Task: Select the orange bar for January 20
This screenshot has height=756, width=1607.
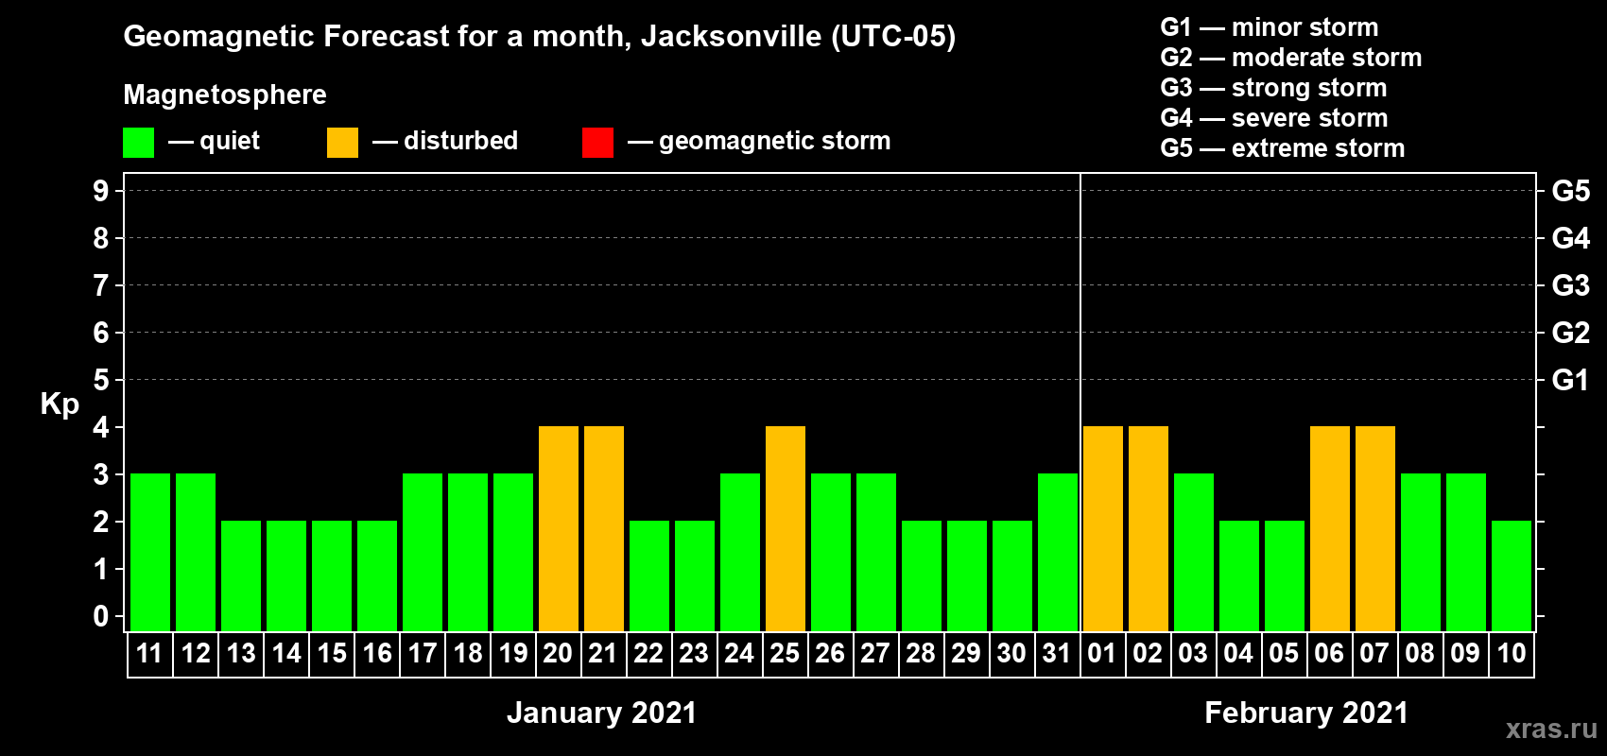Action: coord(559,529)
